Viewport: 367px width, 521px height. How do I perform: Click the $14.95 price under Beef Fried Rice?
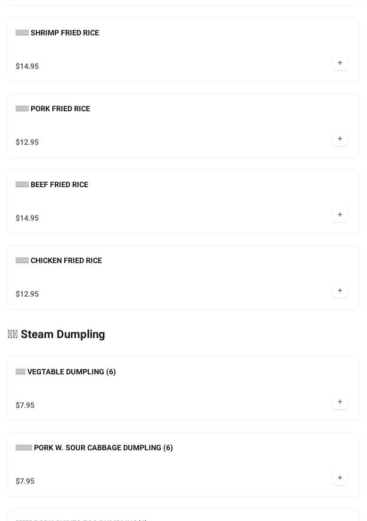[x=27, y=218]
